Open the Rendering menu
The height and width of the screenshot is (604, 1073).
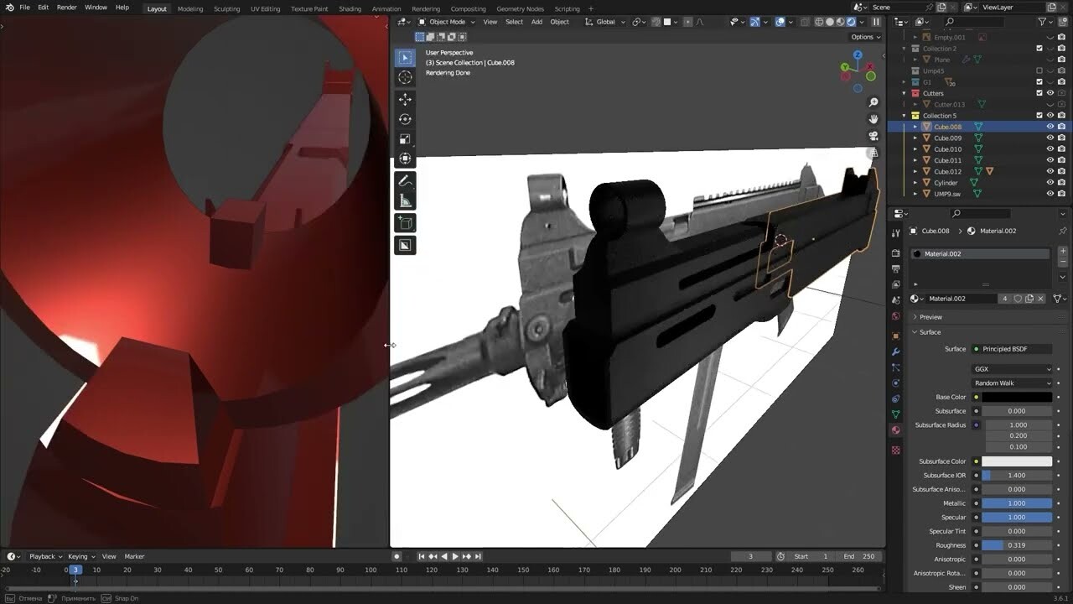coord(426,8)
